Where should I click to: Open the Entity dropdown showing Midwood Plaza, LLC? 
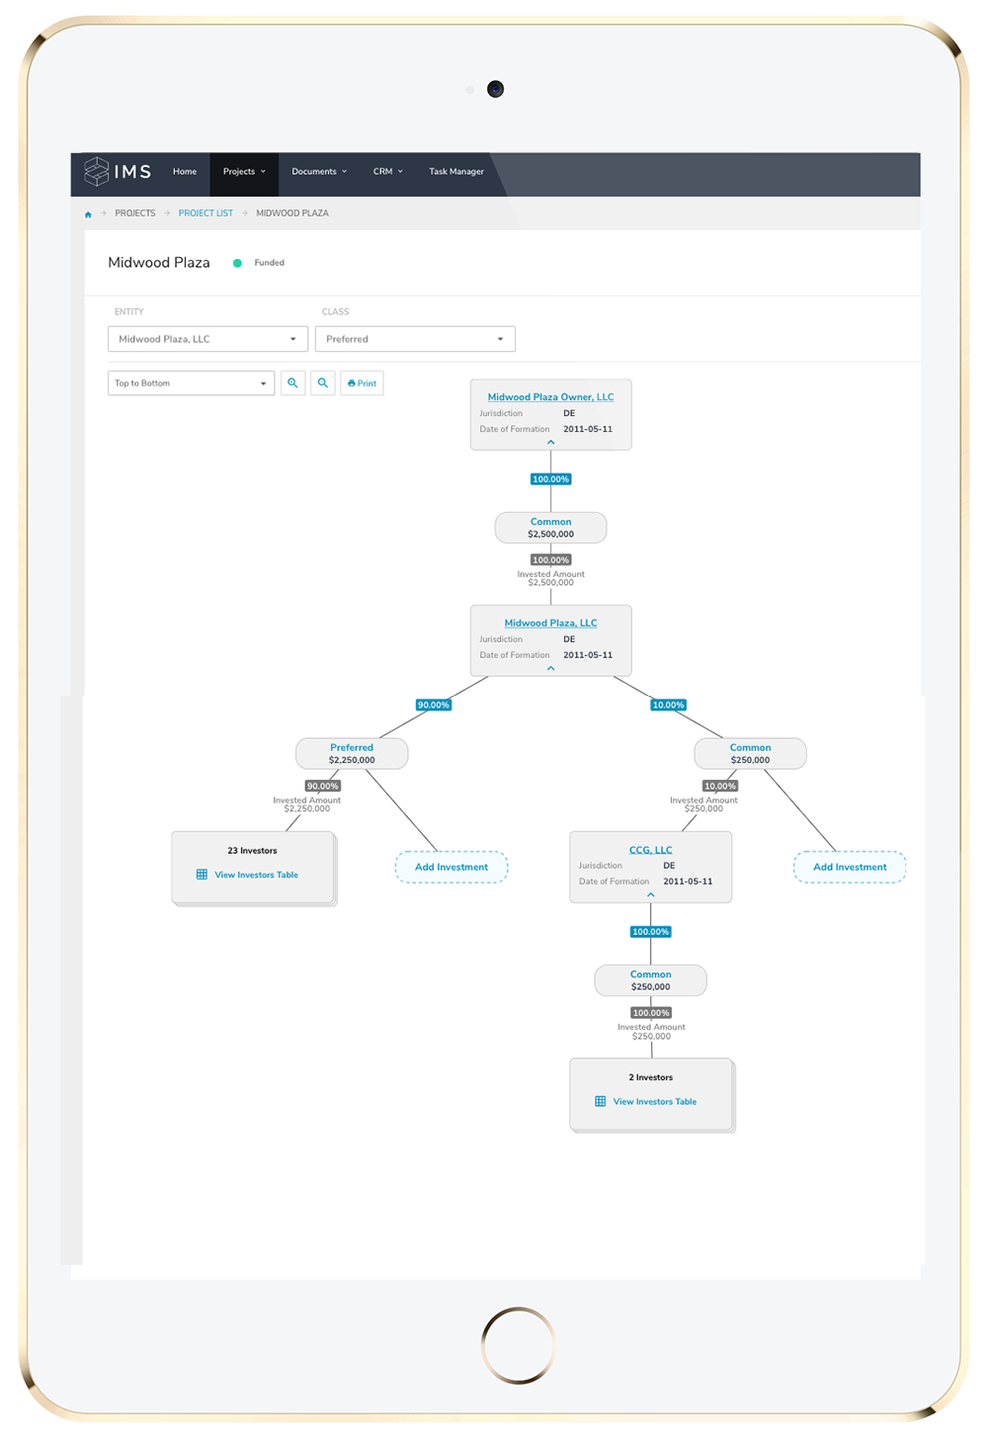tap(207, 339)
